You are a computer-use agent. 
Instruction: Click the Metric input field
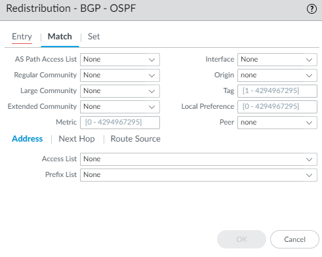click(x=120, y=123)
